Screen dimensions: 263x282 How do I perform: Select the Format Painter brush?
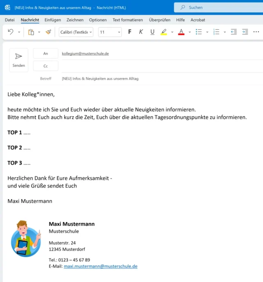pyautogui.click(x=48, y=32)
